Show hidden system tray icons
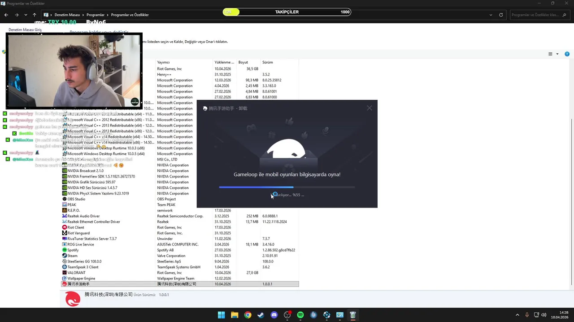Image resolution: width=574 pixels, height=322 pixels. click(517, 315)
